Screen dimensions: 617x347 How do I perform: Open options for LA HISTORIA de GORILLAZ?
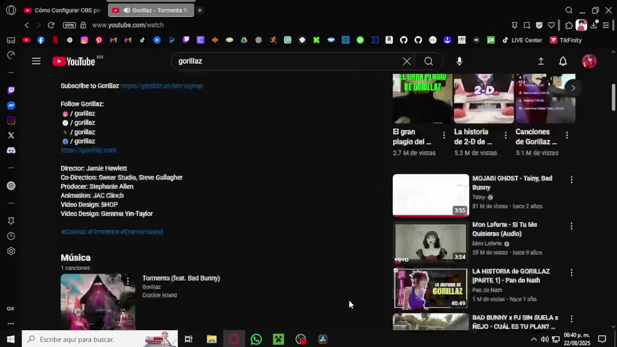572,273
